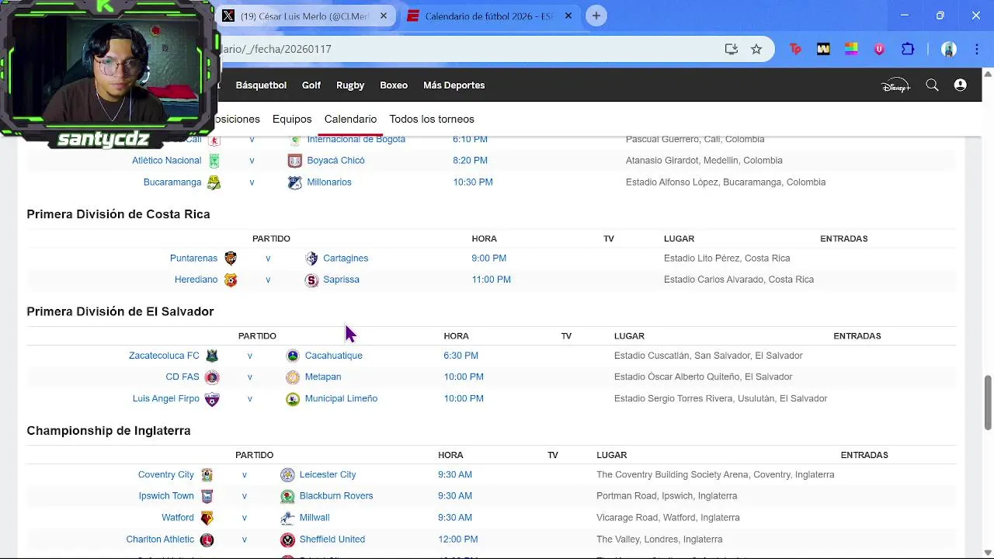Click the Municipal Limeño crest icon
This screenshot has width=994, height=559.
point(293,399)
